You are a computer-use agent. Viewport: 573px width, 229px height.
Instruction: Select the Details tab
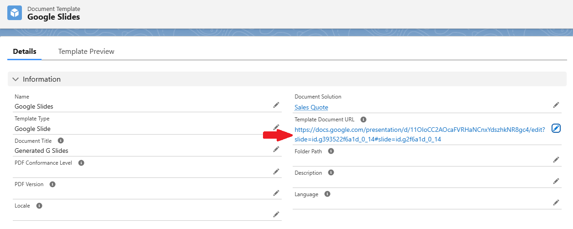click(25, 52)
